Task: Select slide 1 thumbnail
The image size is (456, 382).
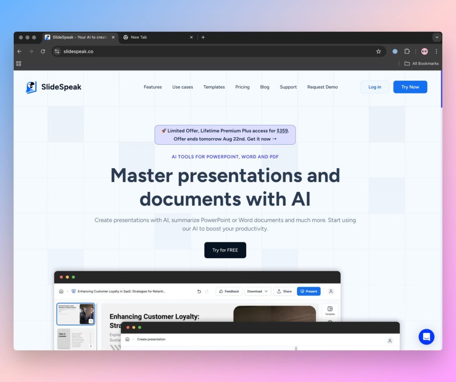Action: tap(76, 314)
